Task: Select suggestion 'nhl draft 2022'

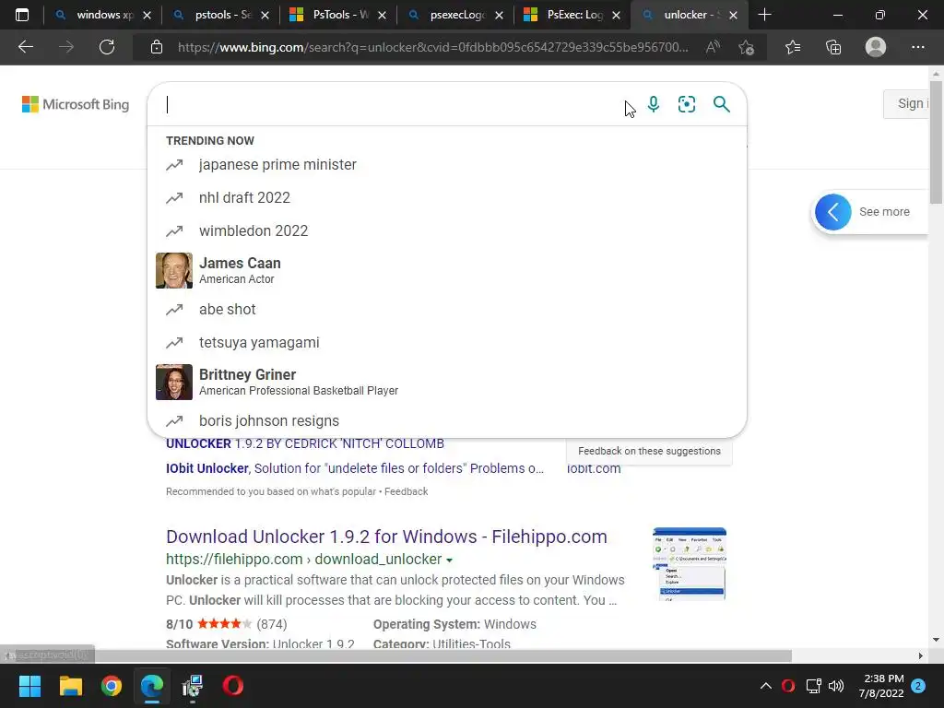Action: tap(447, 197)
